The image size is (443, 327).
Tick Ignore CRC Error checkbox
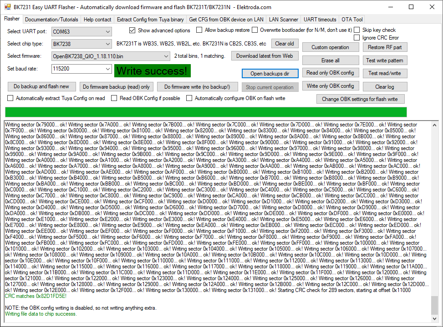(x=357, y=38)
